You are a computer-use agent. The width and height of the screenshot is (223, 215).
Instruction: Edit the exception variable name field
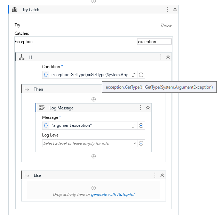tap(154, 42)
